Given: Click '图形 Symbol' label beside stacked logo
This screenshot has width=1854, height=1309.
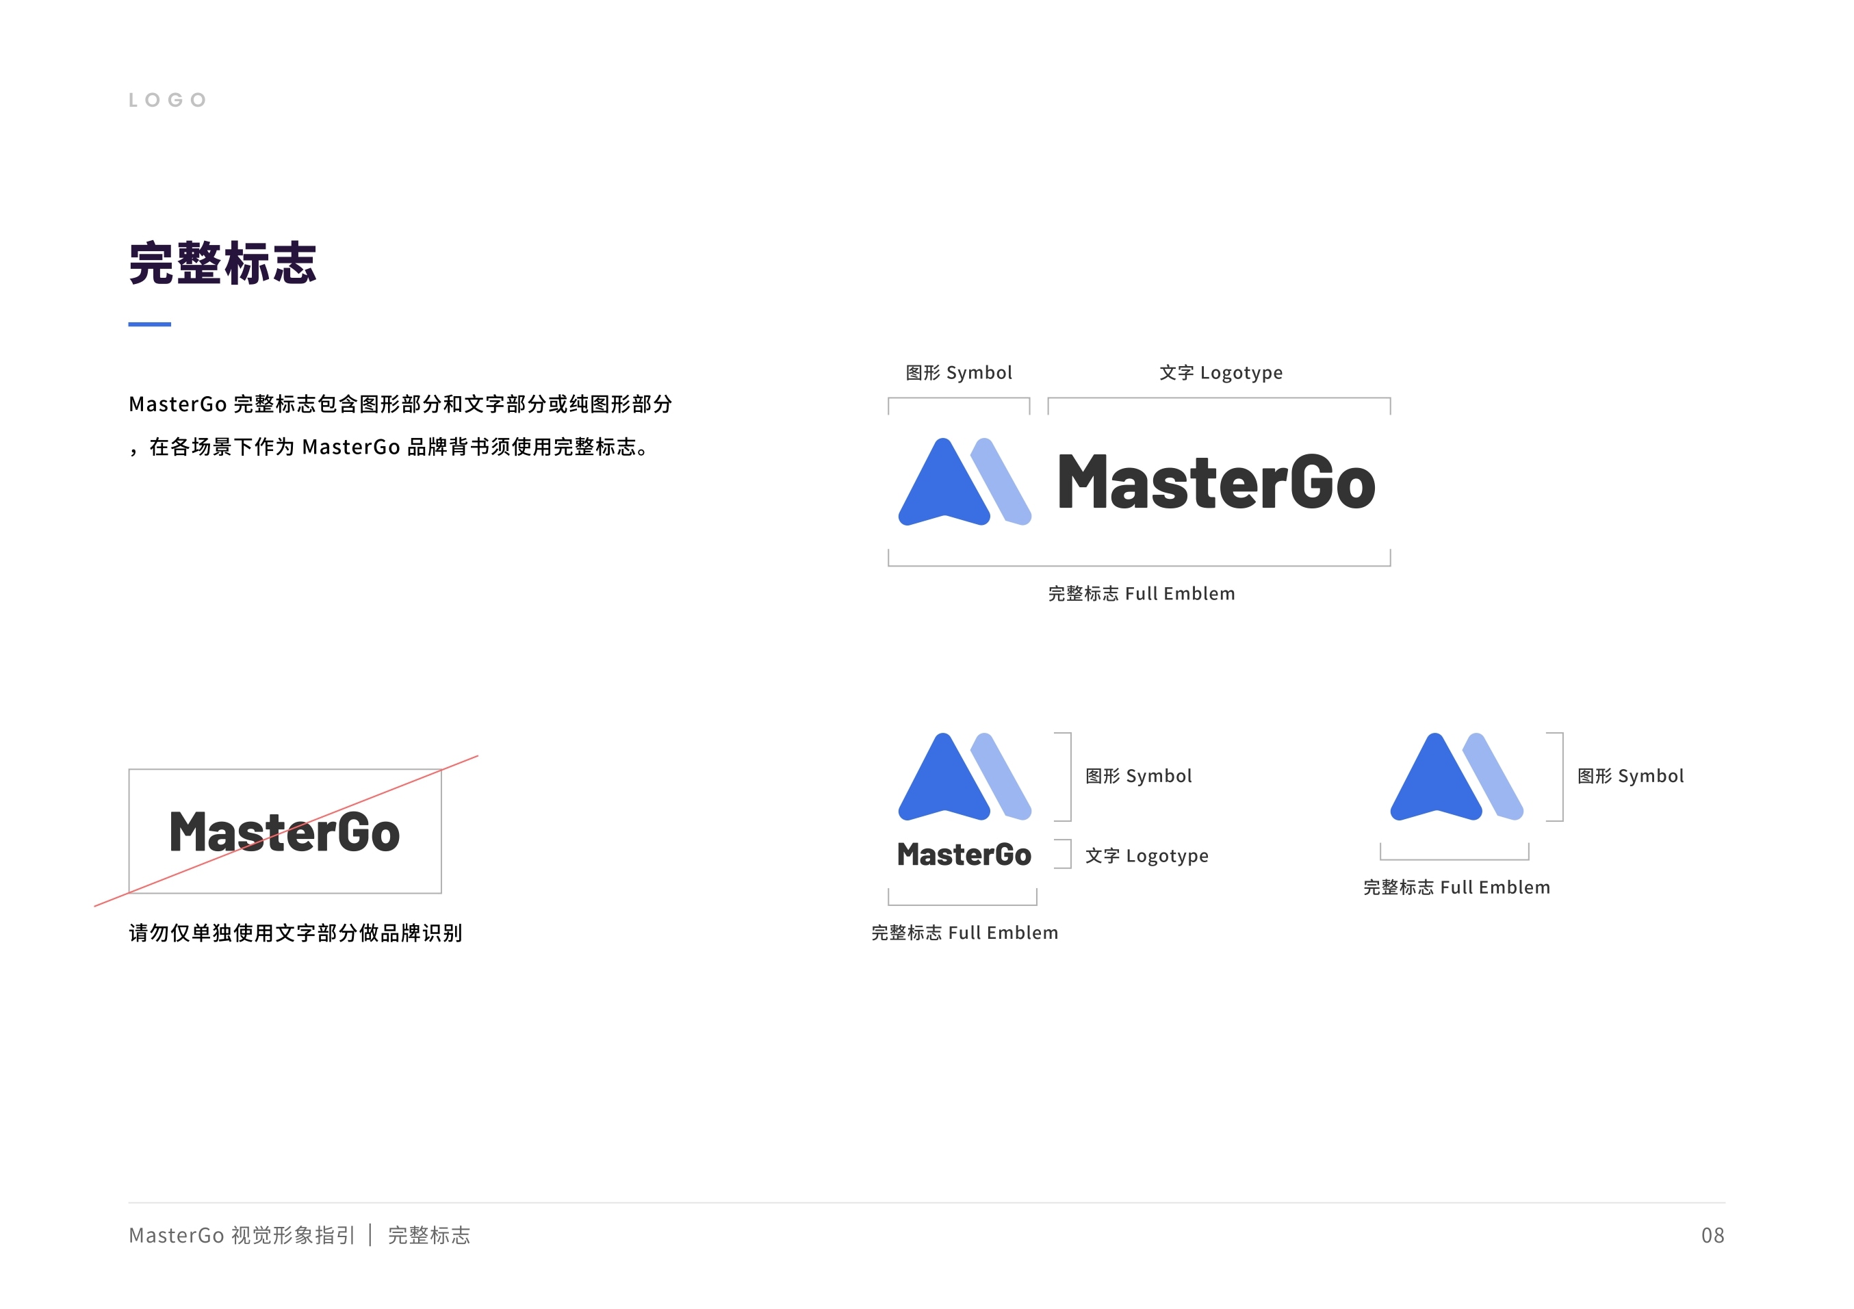Looking at the screenshot, I should (1139, 776).
